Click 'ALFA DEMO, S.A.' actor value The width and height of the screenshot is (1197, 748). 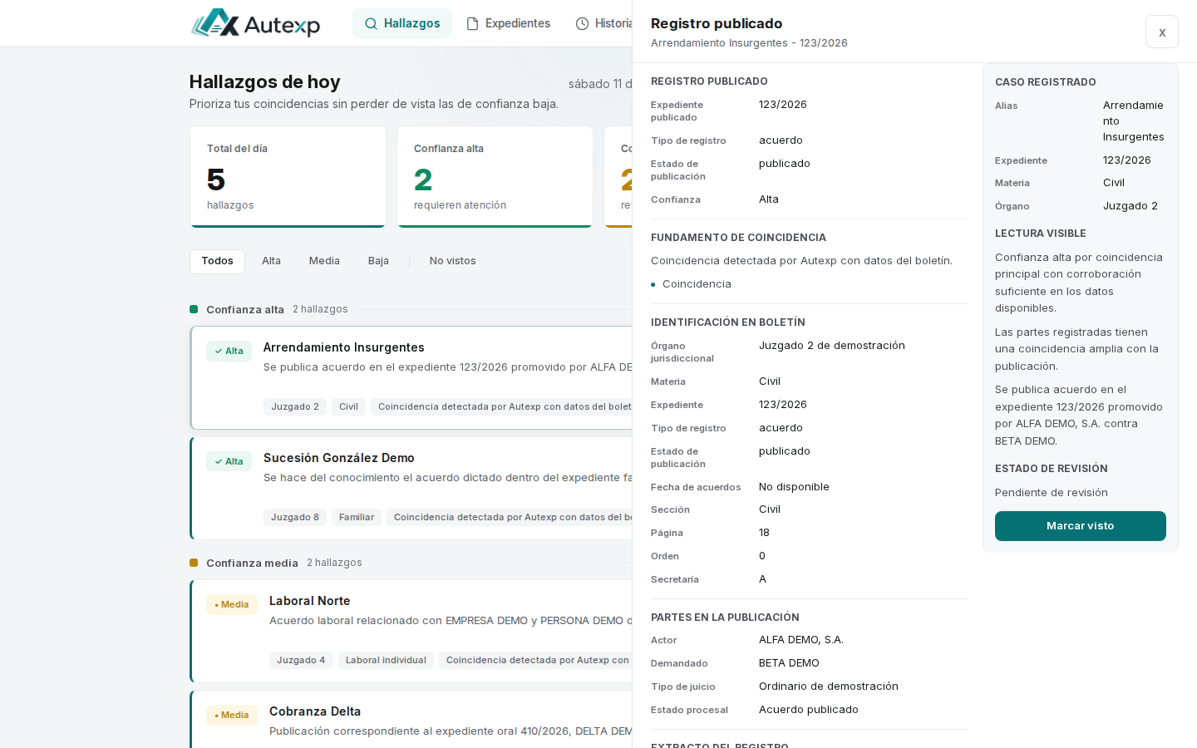click(801, 640)
